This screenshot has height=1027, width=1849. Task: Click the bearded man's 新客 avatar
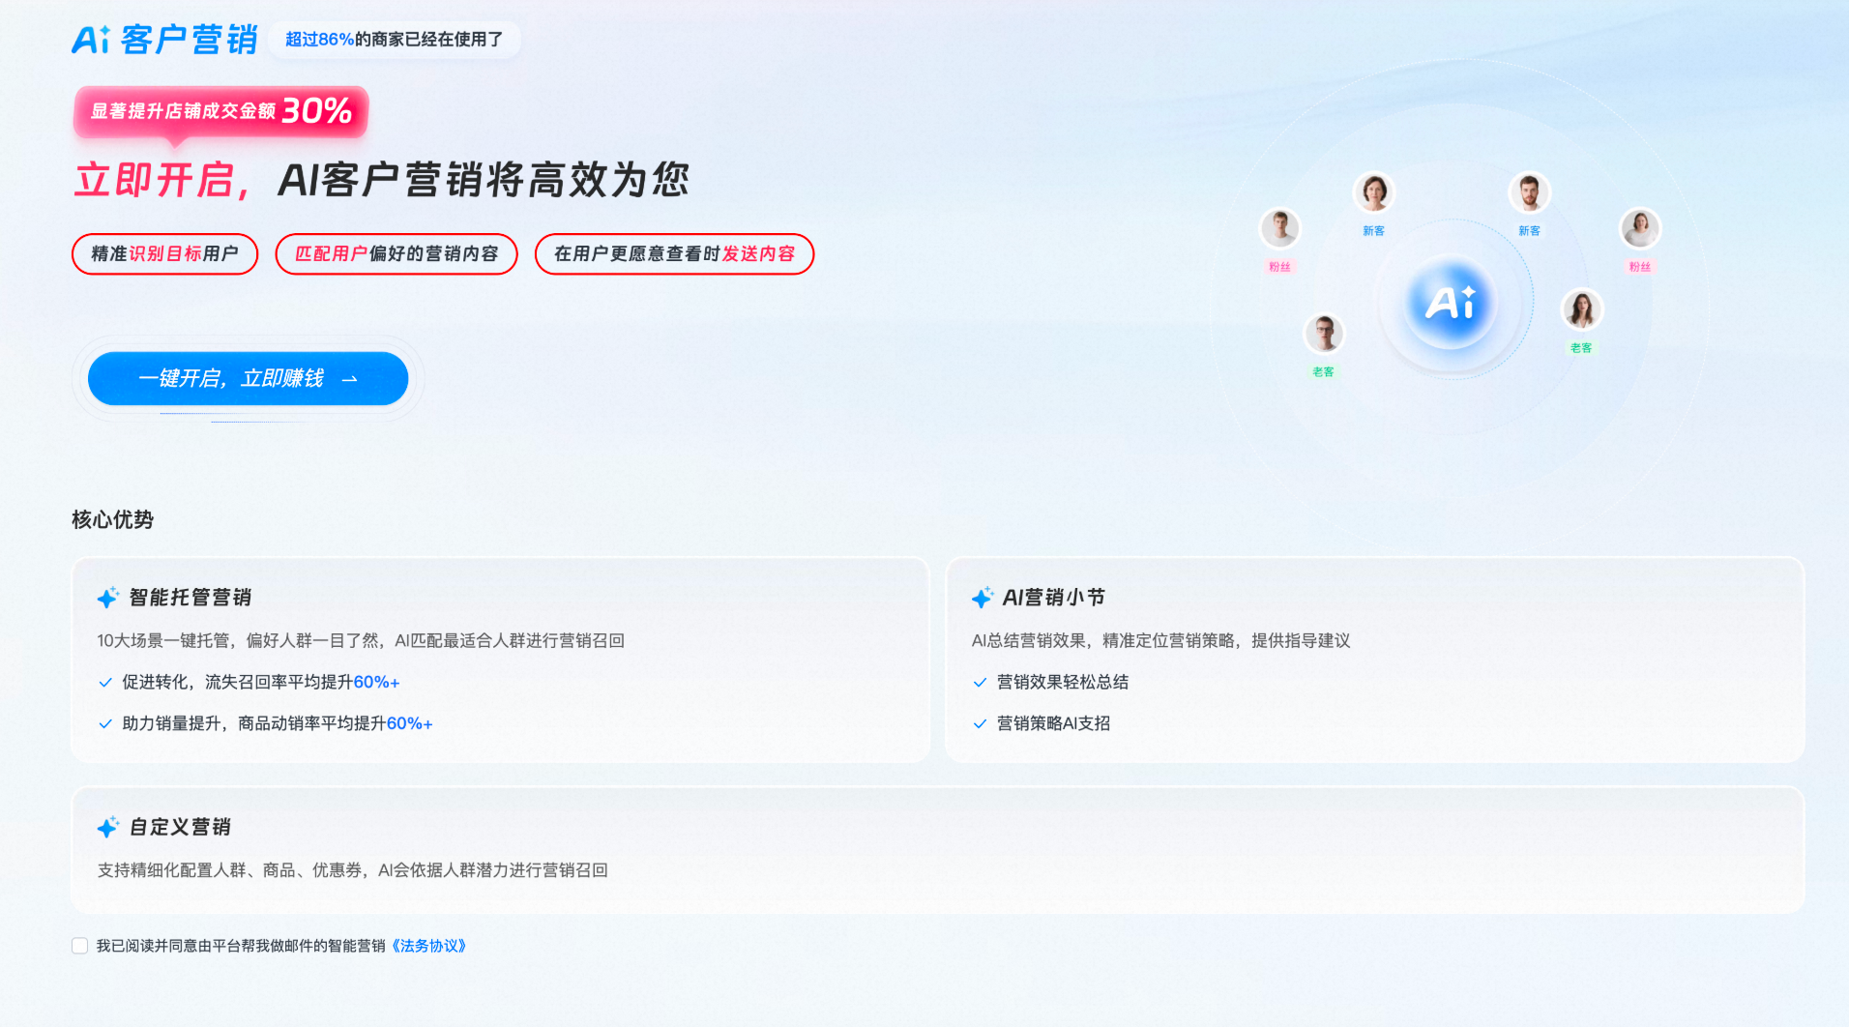pos(1529,193)
